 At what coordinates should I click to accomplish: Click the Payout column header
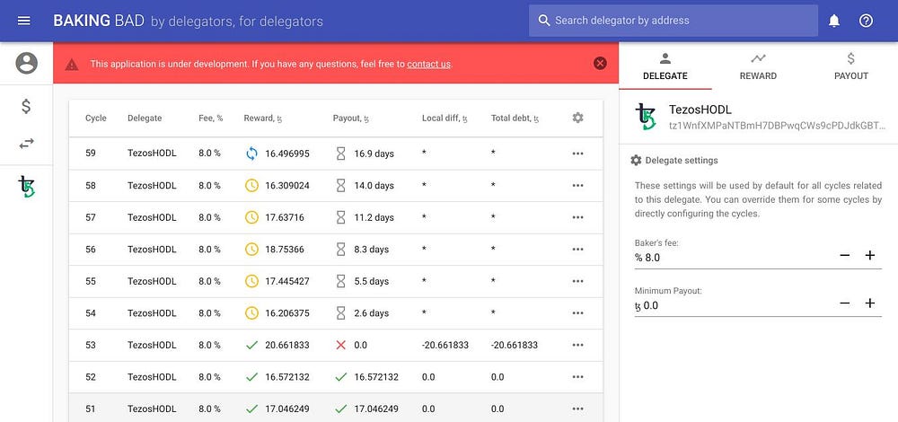click(351, 119)
